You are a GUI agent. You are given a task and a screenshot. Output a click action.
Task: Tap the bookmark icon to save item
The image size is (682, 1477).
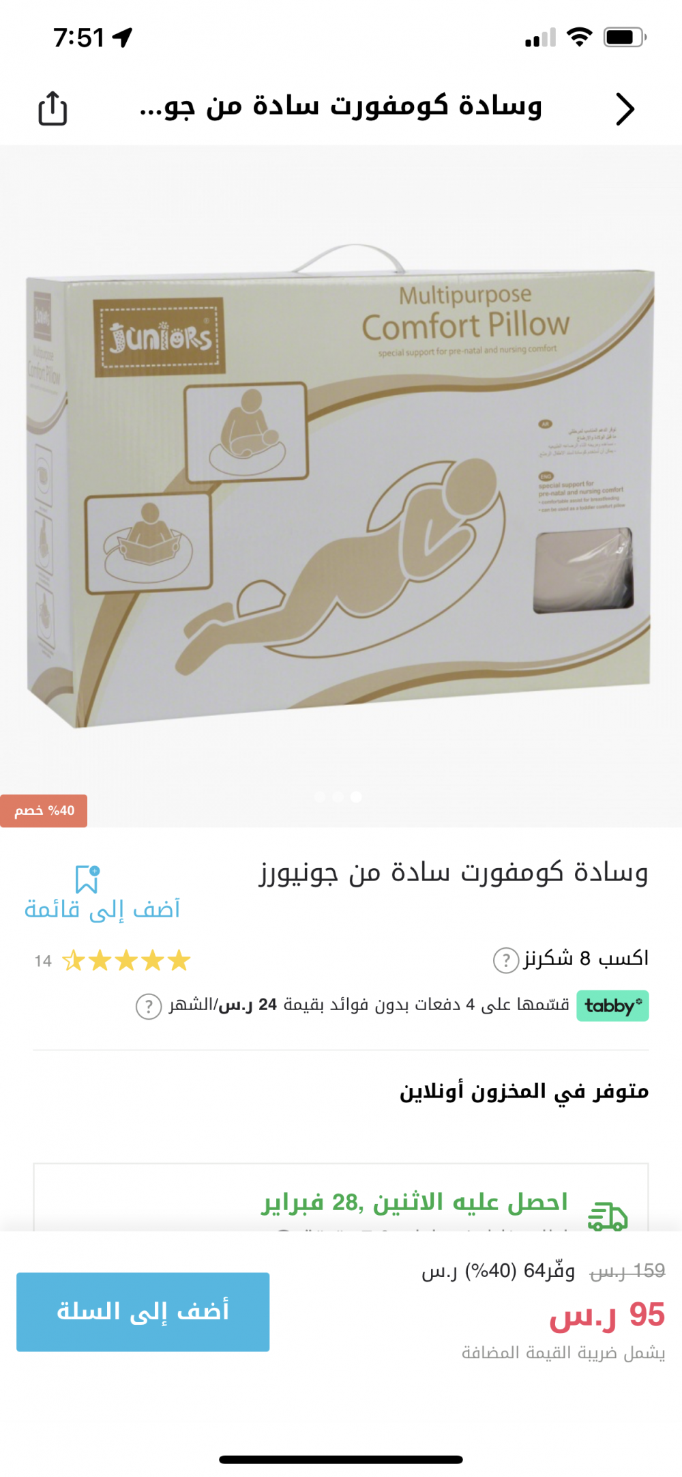coord(87,879)
